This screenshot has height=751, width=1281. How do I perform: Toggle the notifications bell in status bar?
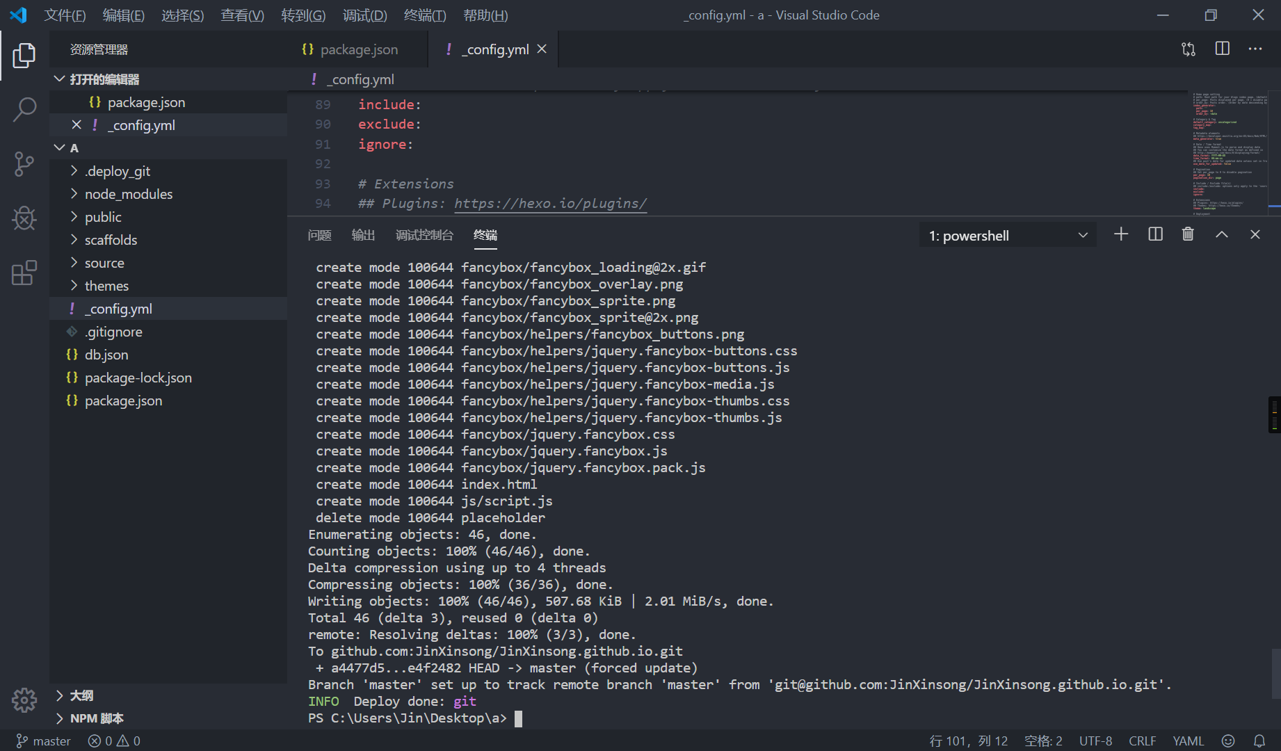(1259, 741)
